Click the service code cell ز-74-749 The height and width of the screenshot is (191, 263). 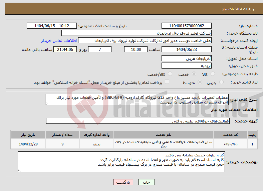point(230,144)
